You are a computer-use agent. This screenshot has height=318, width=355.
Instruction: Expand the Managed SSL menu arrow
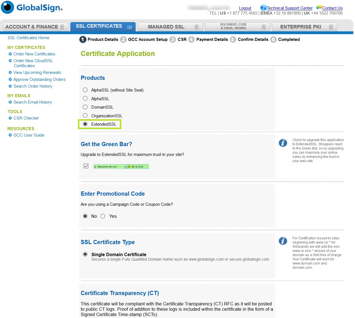click(196, 27)
